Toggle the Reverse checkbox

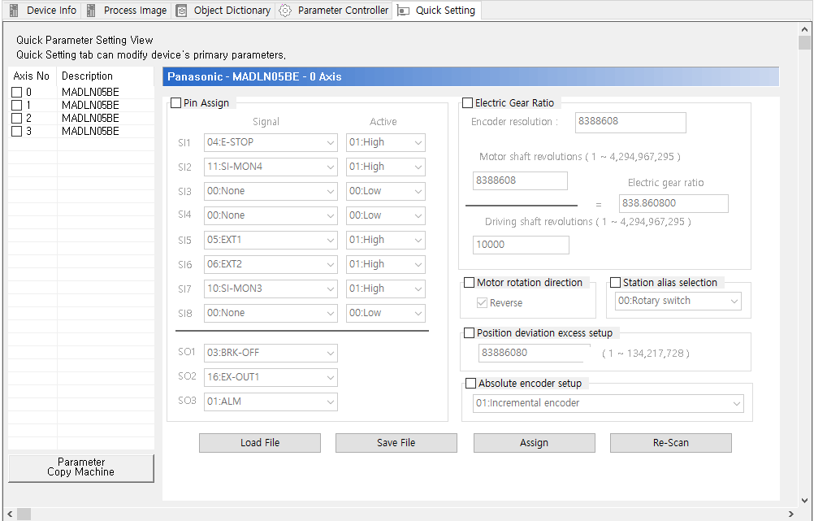482,303
